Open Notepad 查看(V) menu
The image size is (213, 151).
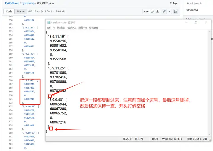(83, 28)
